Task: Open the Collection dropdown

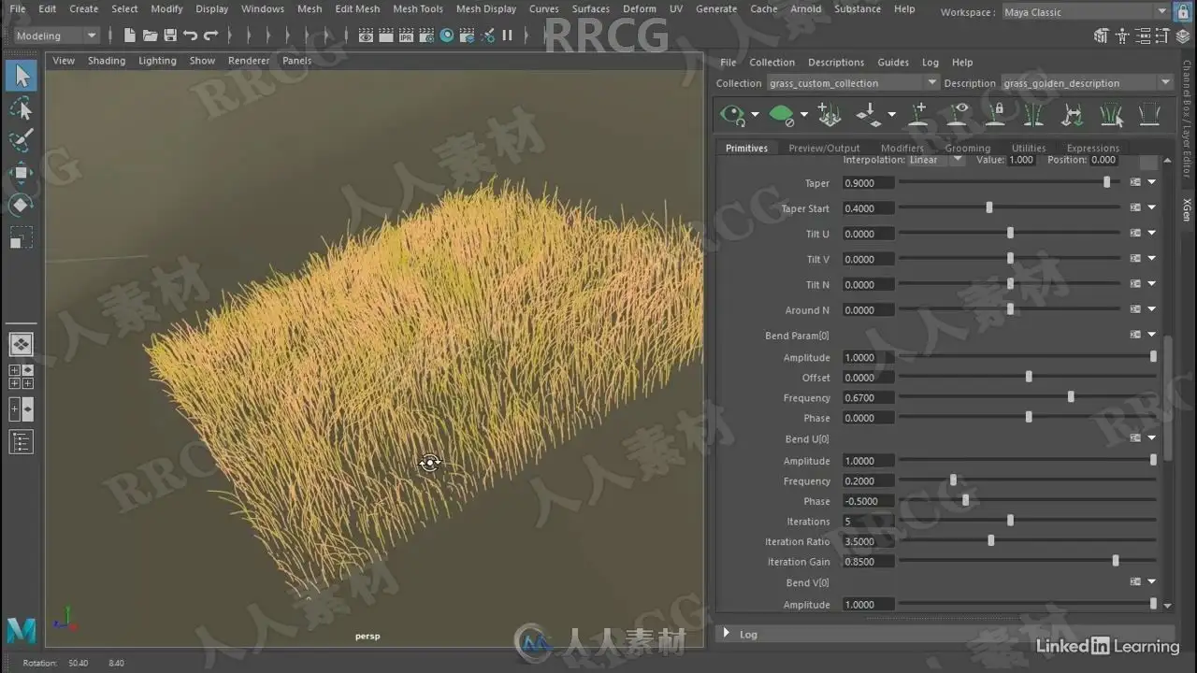Action: tap(851, 83)
